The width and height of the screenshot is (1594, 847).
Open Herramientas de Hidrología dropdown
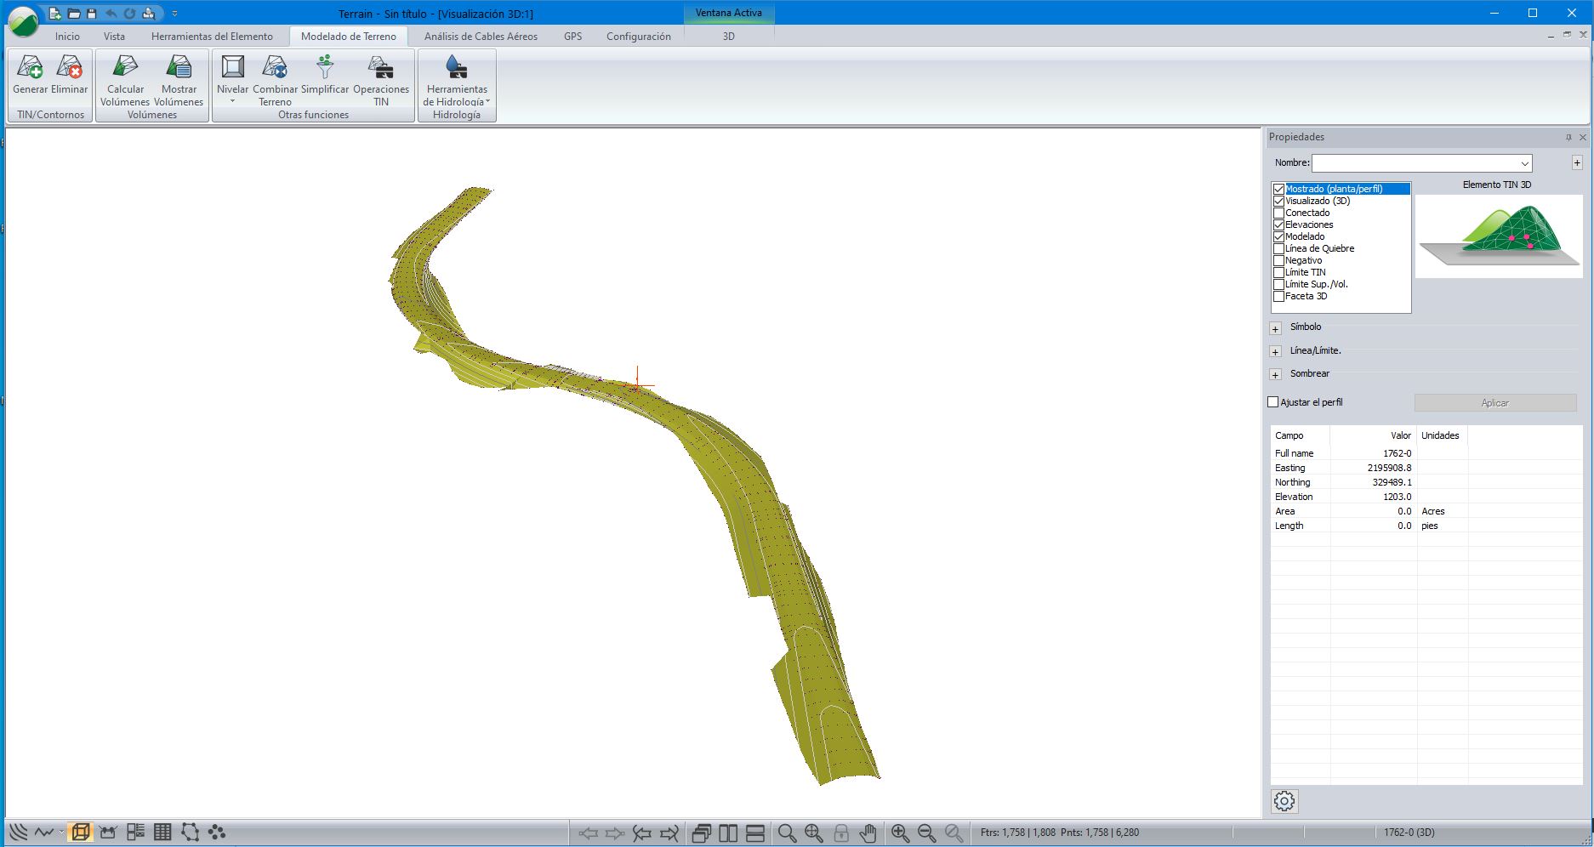[457, 81]
